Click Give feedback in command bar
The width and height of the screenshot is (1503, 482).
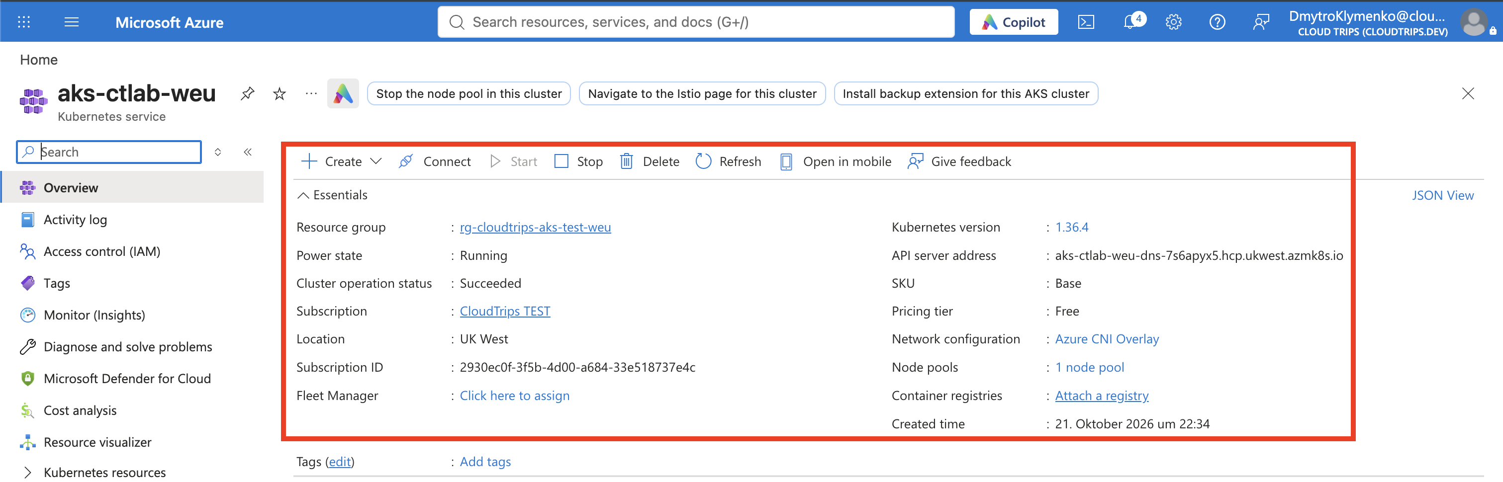959,161
